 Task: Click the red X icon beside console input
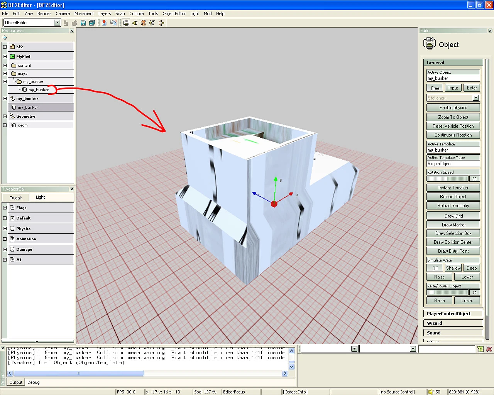click(489, 349)
